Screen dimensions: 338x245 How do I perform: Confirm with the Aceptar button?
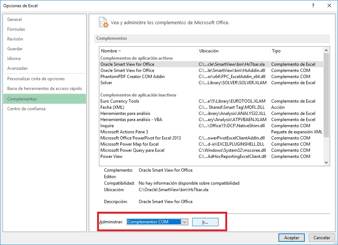click(291, 238)
